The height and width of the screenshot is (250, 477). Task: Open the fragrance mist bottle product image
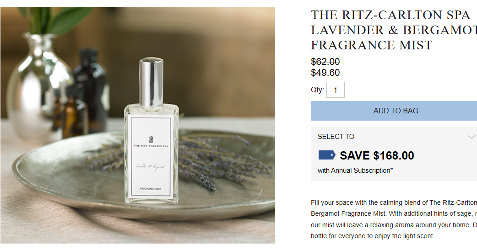coord(138,125)
